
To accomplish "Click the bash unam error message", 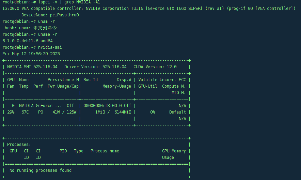I will 30,28.
